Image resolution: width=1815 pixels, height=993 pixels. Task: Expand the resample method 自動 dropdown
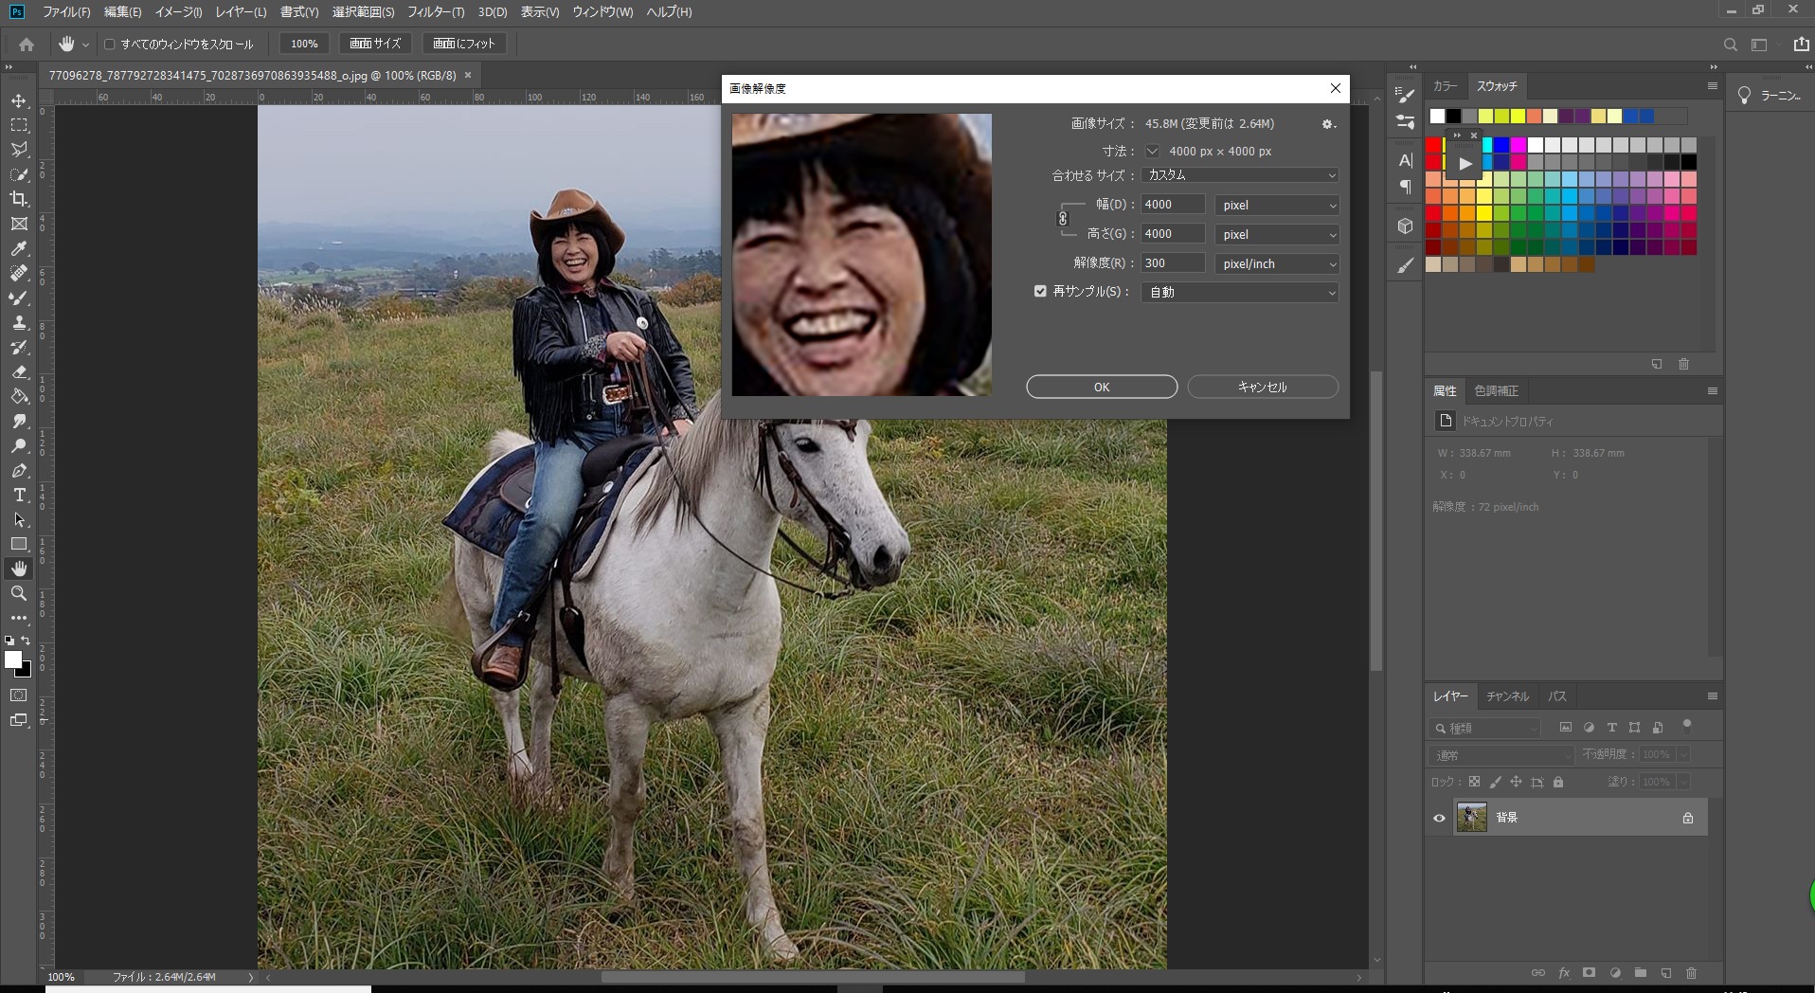click(1239, 293)
